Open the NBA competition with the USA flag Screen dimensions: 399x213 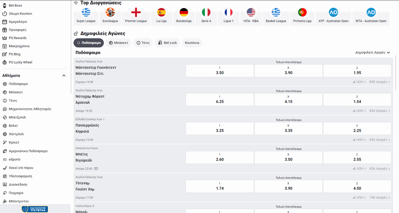click(251, 13)
